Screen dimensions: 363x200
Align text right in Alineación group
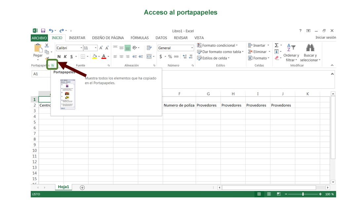(128, 57)
